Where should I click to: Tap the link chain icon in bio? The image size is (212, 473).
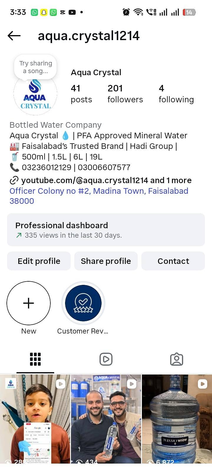14,180
